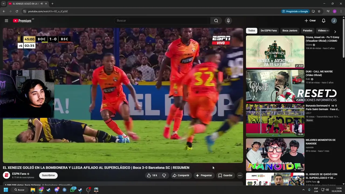
Task: Open the YouTube hamburger guide menu
Action: click(6, 21)
